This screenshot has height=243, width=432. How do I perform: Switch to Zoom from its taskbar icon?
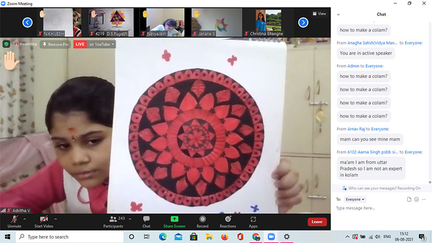271,237
